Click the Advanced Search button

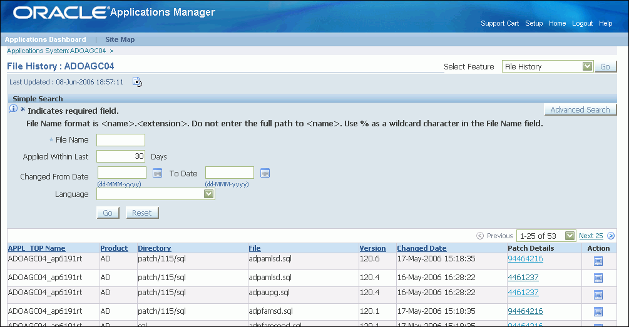click(x=580, y=110)
